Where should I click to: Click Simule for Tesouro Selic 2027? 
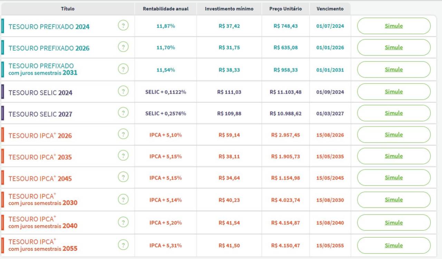pos(393,113)
